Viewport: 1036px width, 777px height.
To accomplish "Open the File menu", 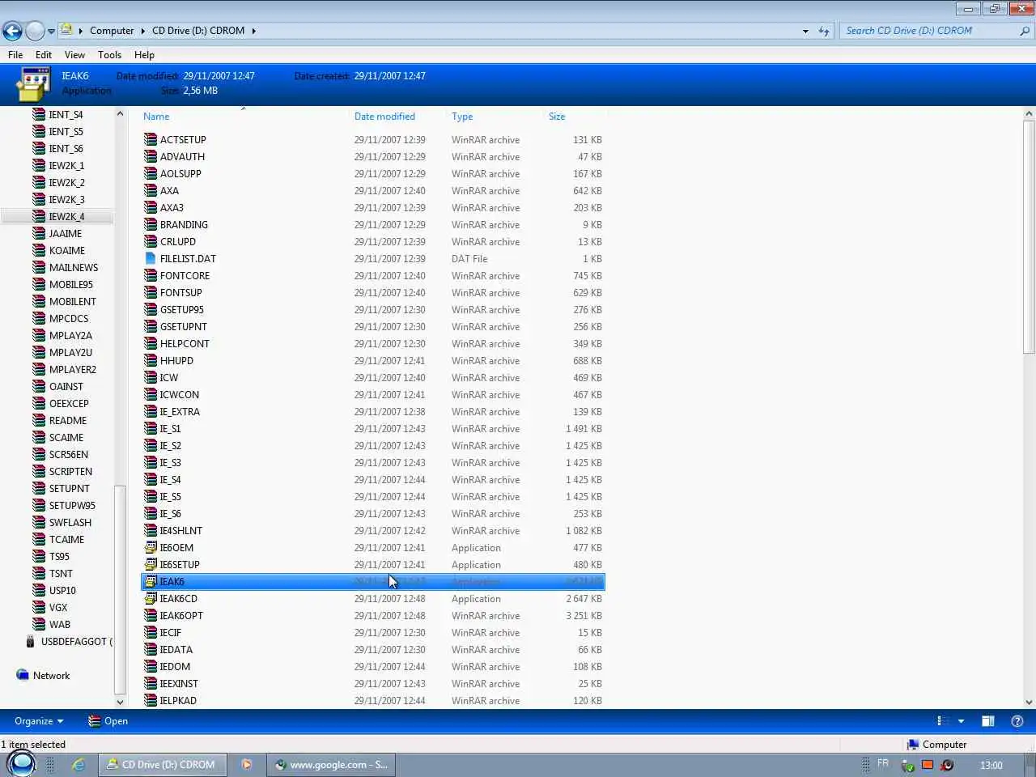I will 15,55.
